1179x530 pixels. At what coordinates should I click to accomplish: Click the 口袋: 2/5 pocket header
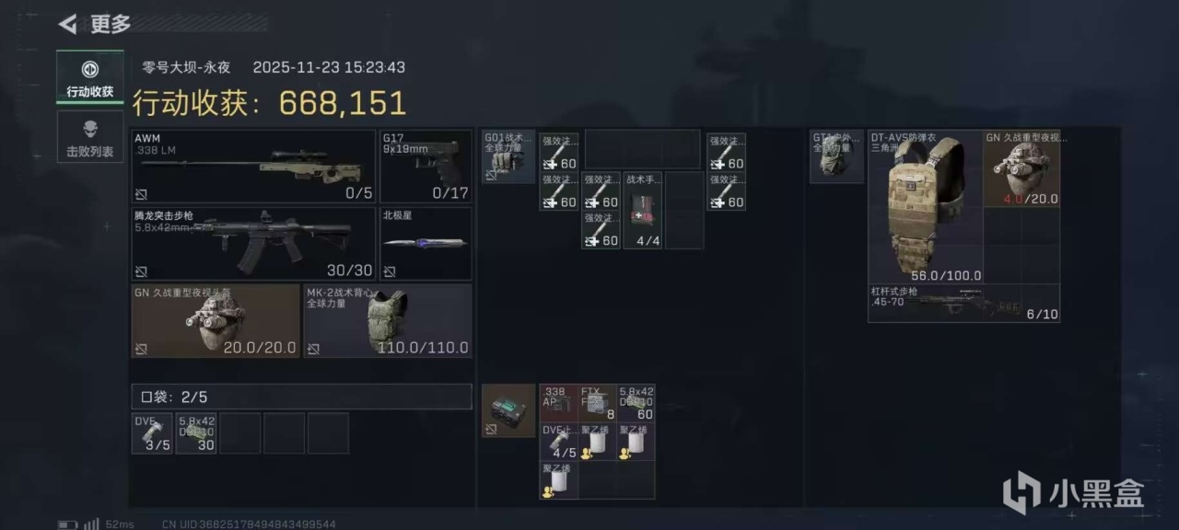301,397
